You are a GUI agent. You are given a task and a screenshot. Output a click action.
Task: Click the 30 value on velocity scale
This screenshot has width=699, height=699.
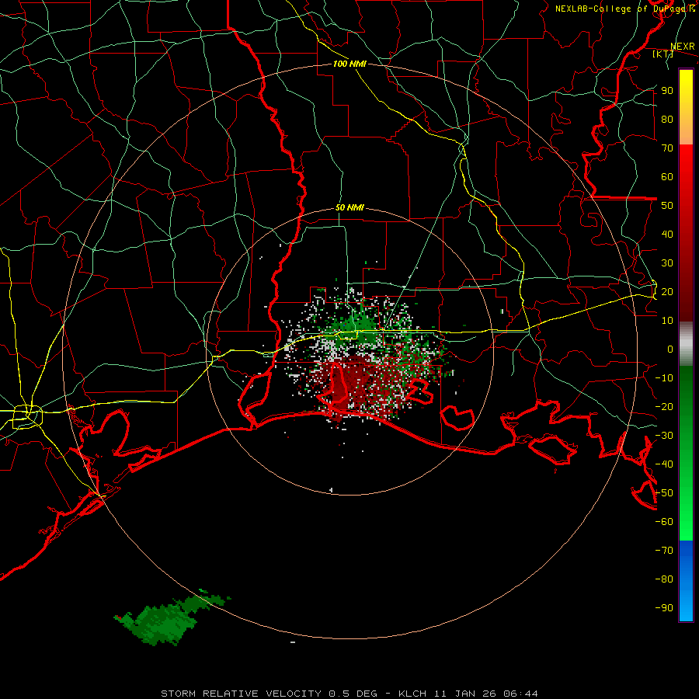667,263
